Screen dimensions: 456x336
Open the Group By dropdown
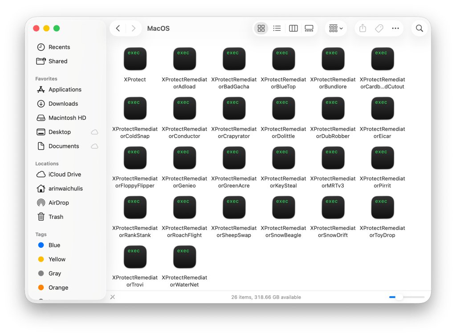tap(336, 29)
